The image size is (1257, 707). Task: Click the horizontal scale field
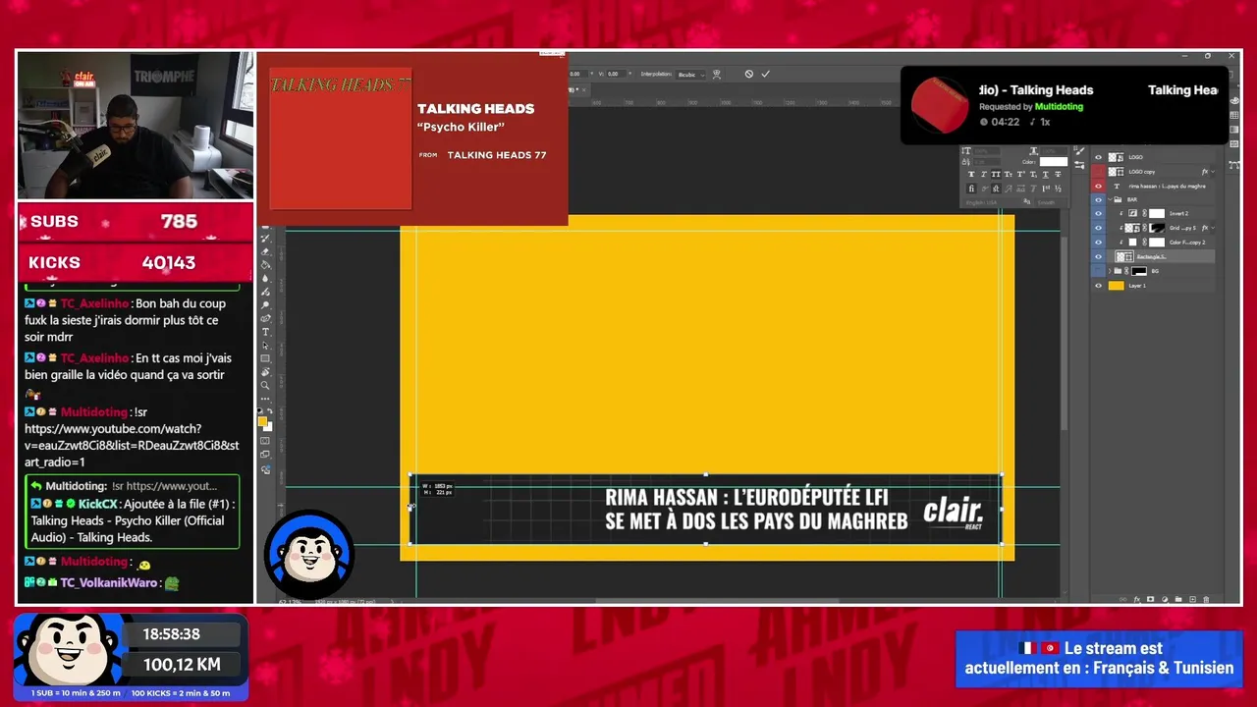(1054, 151)
